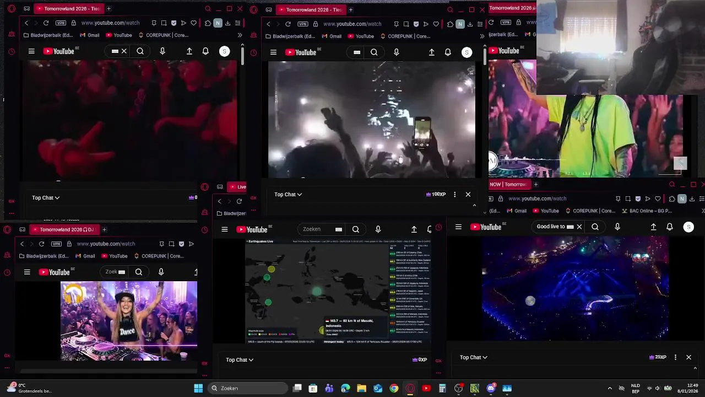
Task: Select Tomorrowland 2026 tab in top-left window
Action: pos(68,9)
